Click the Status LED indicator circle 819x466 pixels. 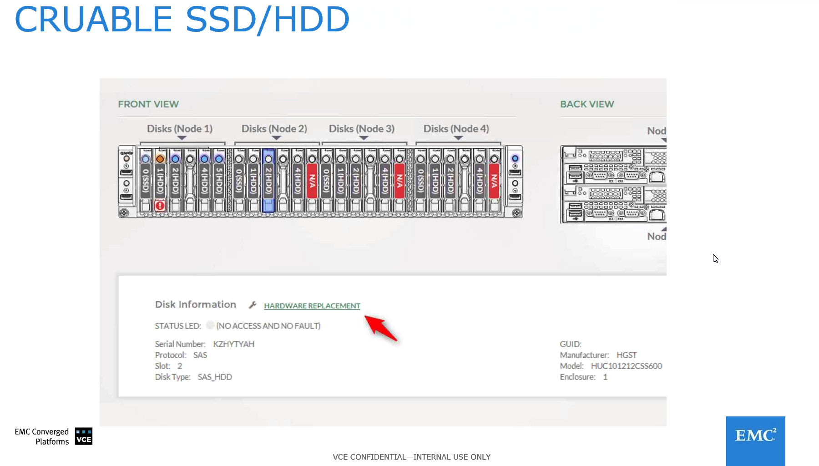pyautogui.click(x=210, y=325)
